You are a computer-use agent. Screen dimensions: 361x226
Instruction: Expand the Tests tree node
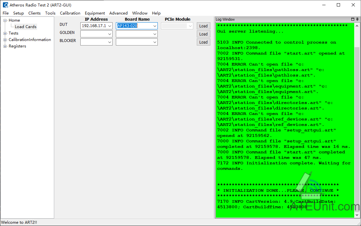[5, 33]
